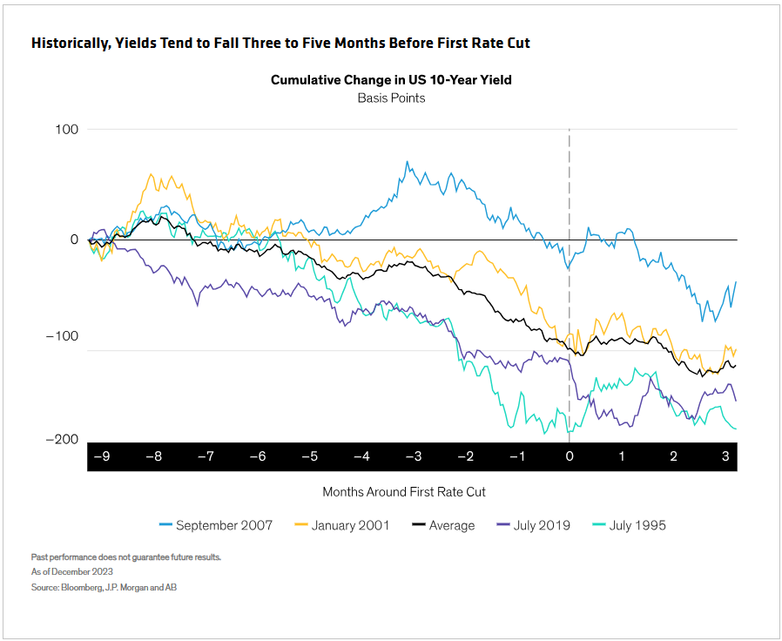Click the Source: Bloomberg, J.P. Morgan and AB text
The width and height of the screenshot is (782, 641).
104,587
